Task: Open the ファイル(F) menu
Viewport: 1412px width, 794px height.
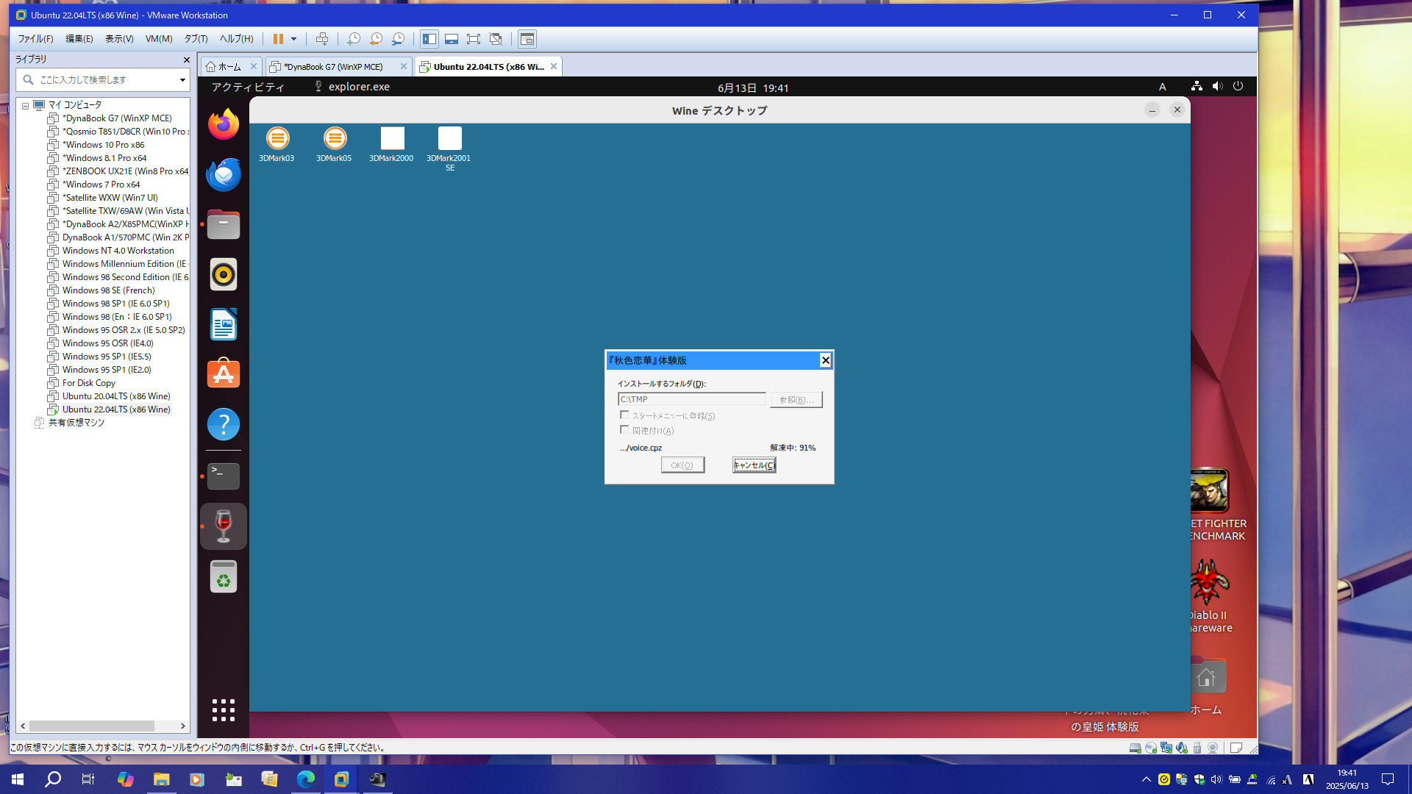Action: click(35, 39)
